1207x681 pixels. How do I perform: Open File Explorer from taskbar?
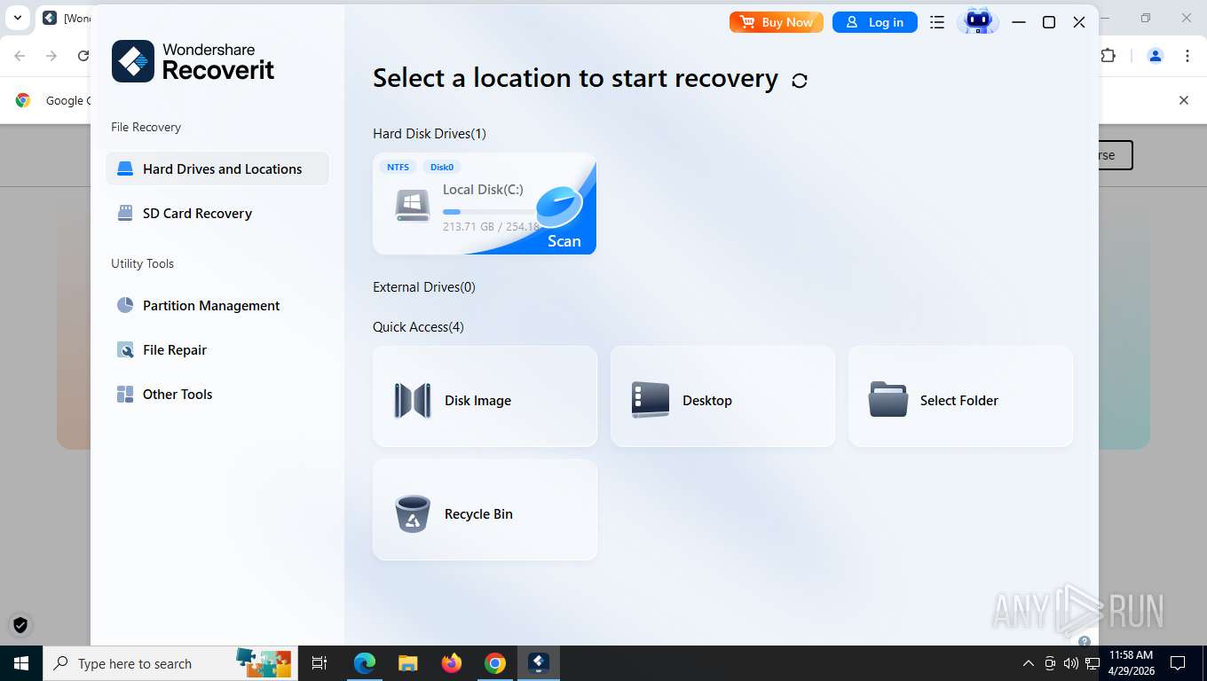click(408, 663)
